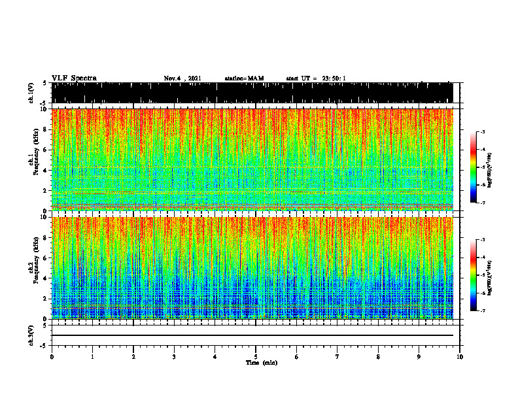518x400 pixels.
Task: Click time axis tick label "7"
Action: (337, 357)
